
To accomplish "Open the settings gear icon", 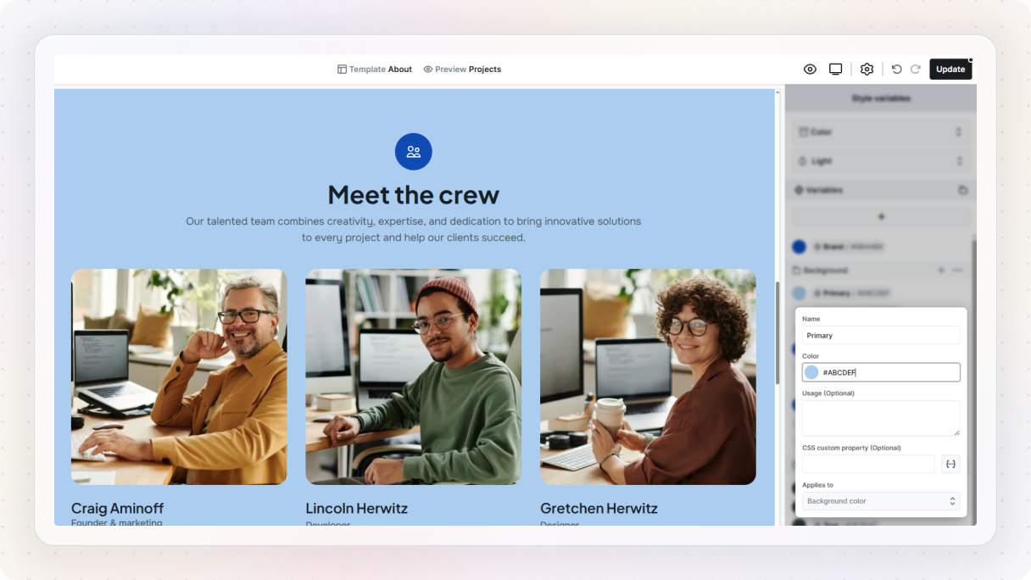I will [867, 70].
